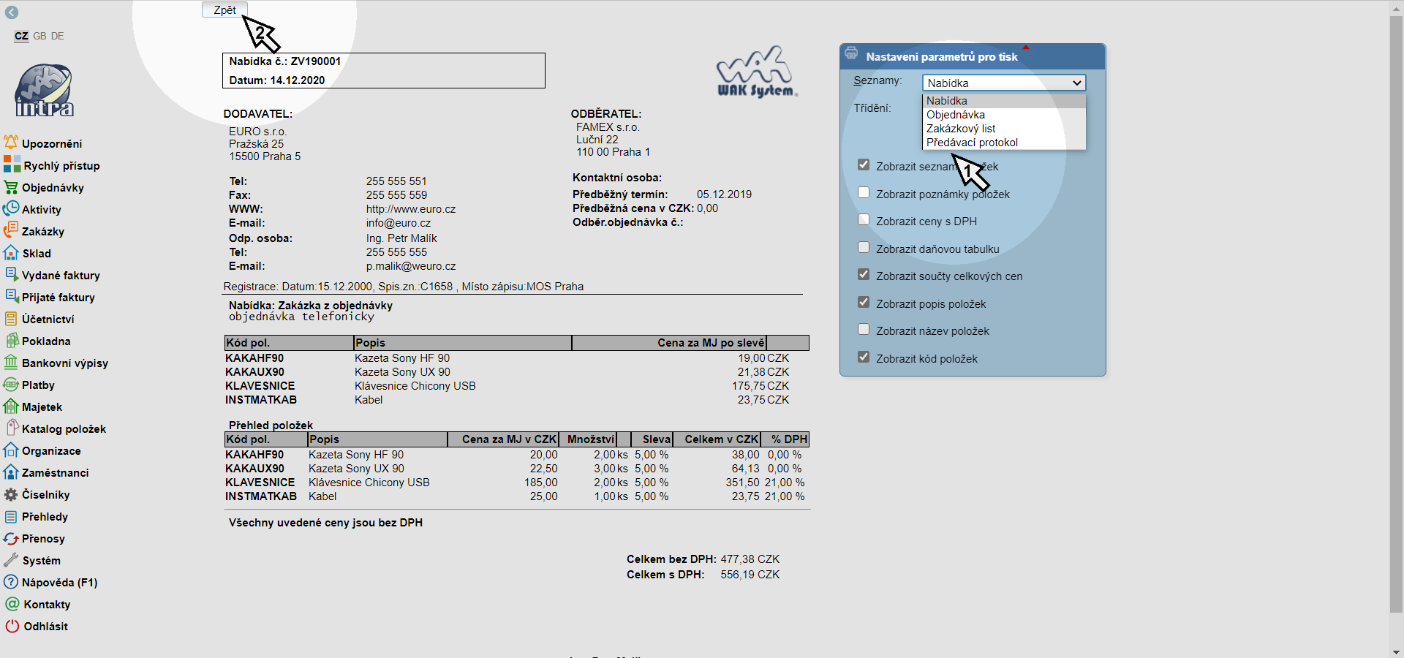Open Organizace house icon
This screenshot has height=658, width=1404.
[x=11, y=450]
